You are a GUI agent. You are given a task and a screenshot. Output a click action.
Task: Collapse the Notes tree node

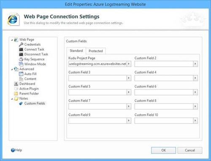(12, 99)
